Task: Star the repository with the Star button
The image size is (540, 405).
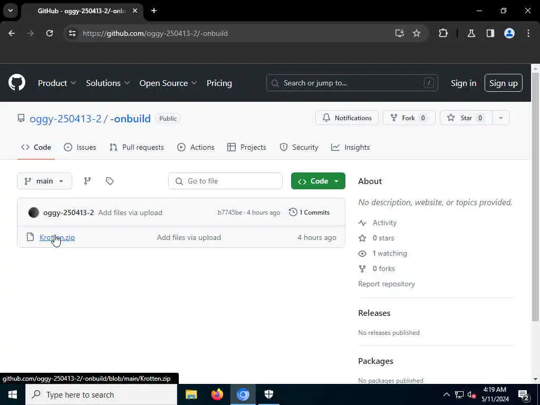Action: coord(466,118)
